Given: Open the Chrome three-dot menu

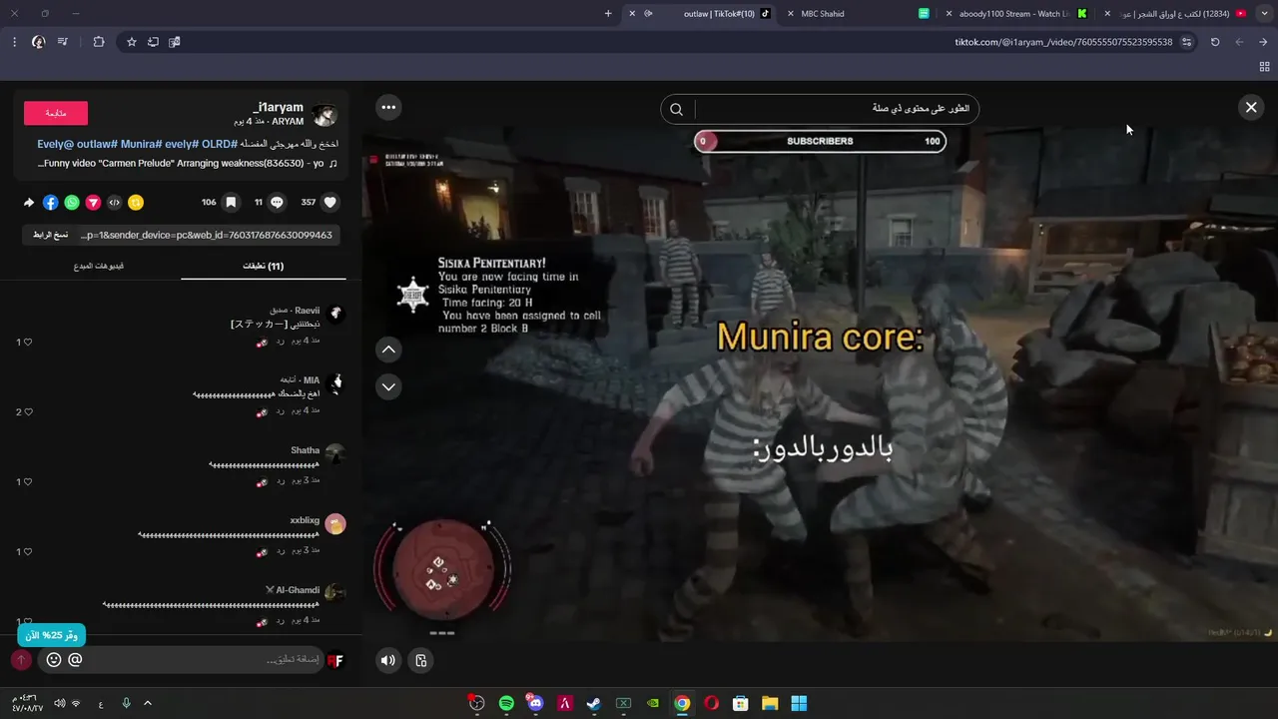Looking at the screenshot, I should tap(14, 42).
